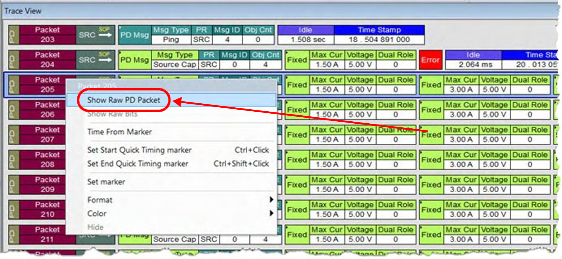Click the PD Msg cell in Packet 204
562x259 pixels.
pyautogui.click(x=135, y=60)
